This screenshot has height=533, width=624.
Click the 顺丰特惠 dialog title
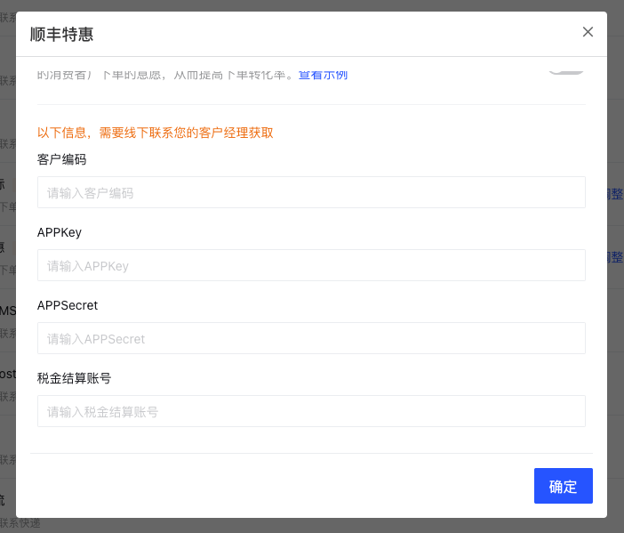tap(61, 35)
